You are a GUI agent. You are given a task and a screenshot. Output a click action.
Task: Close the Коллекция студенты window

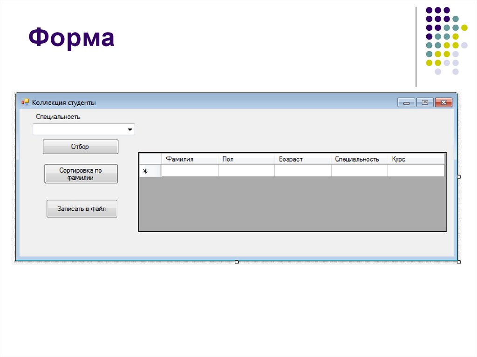coord(443,102)
